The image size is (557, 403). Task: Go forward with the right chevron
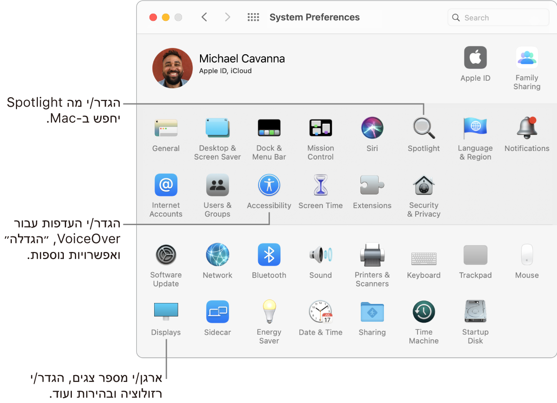227,17
